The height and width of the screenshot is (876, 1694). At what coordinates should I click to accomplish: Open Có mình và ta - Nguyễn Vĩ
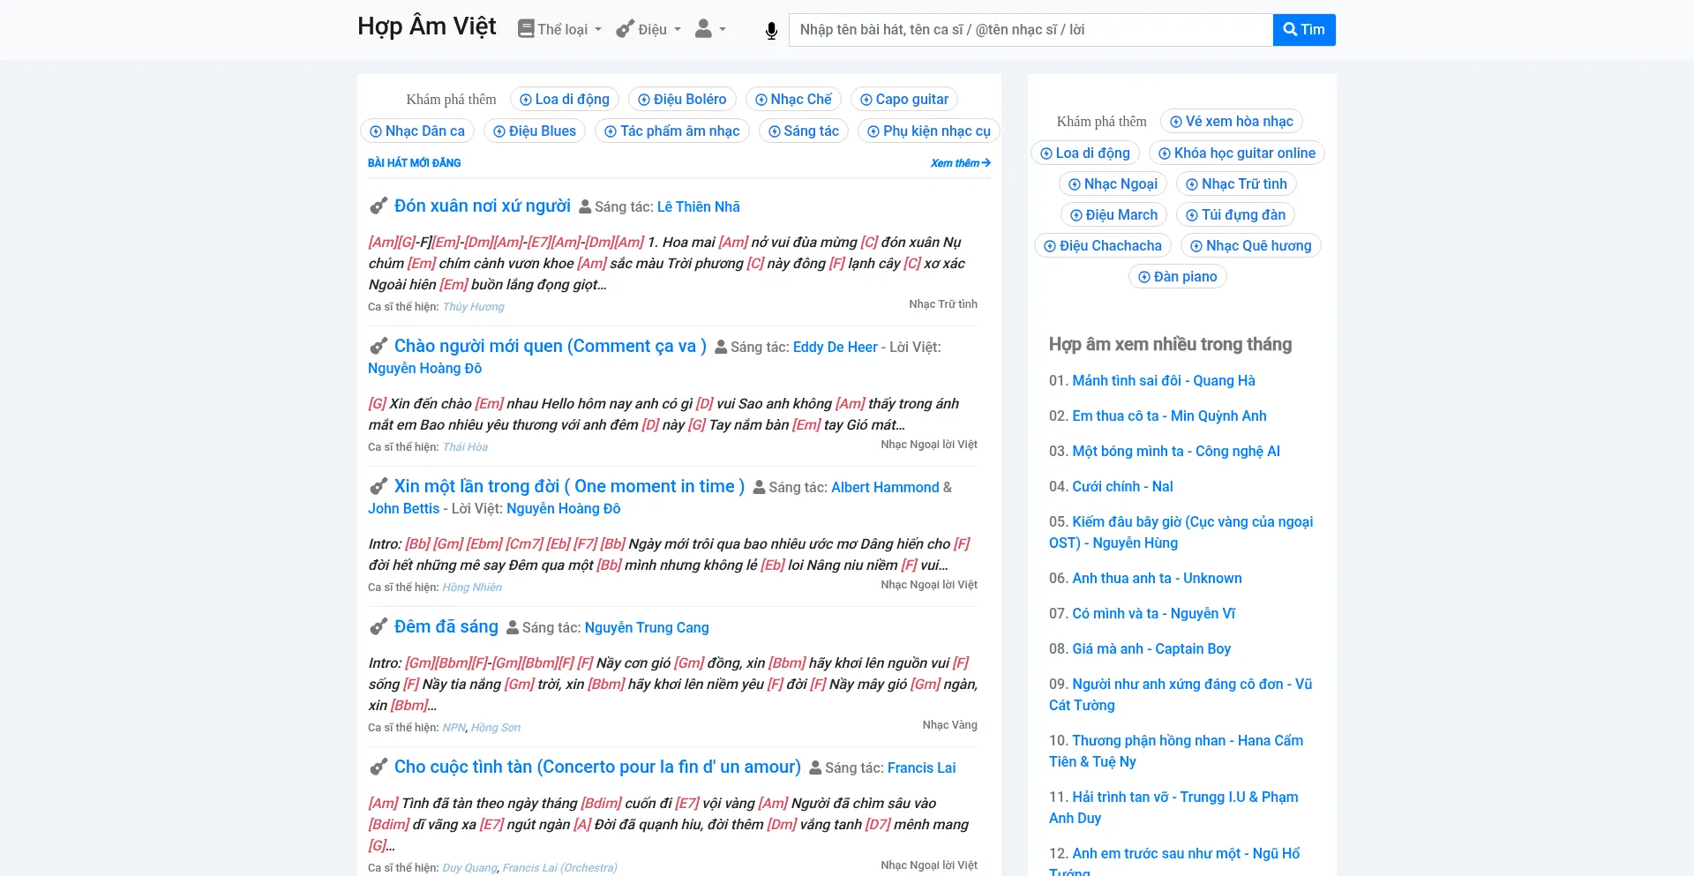pyautogui.click(x=1154, y=614)
